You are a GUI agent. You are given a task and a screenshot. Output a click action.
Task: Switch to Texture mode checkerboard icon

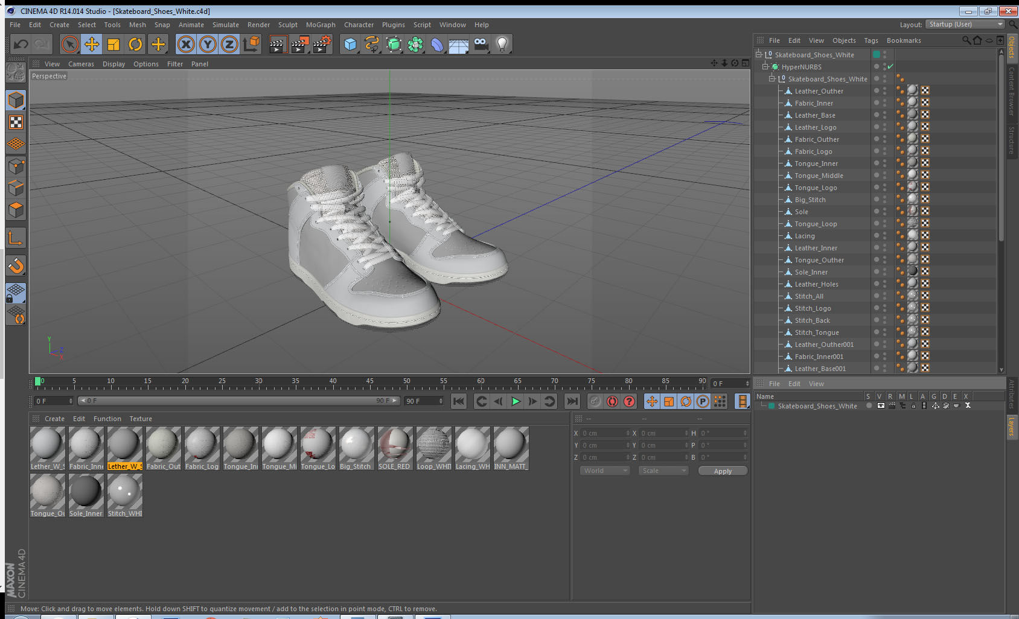coord(16,122)
